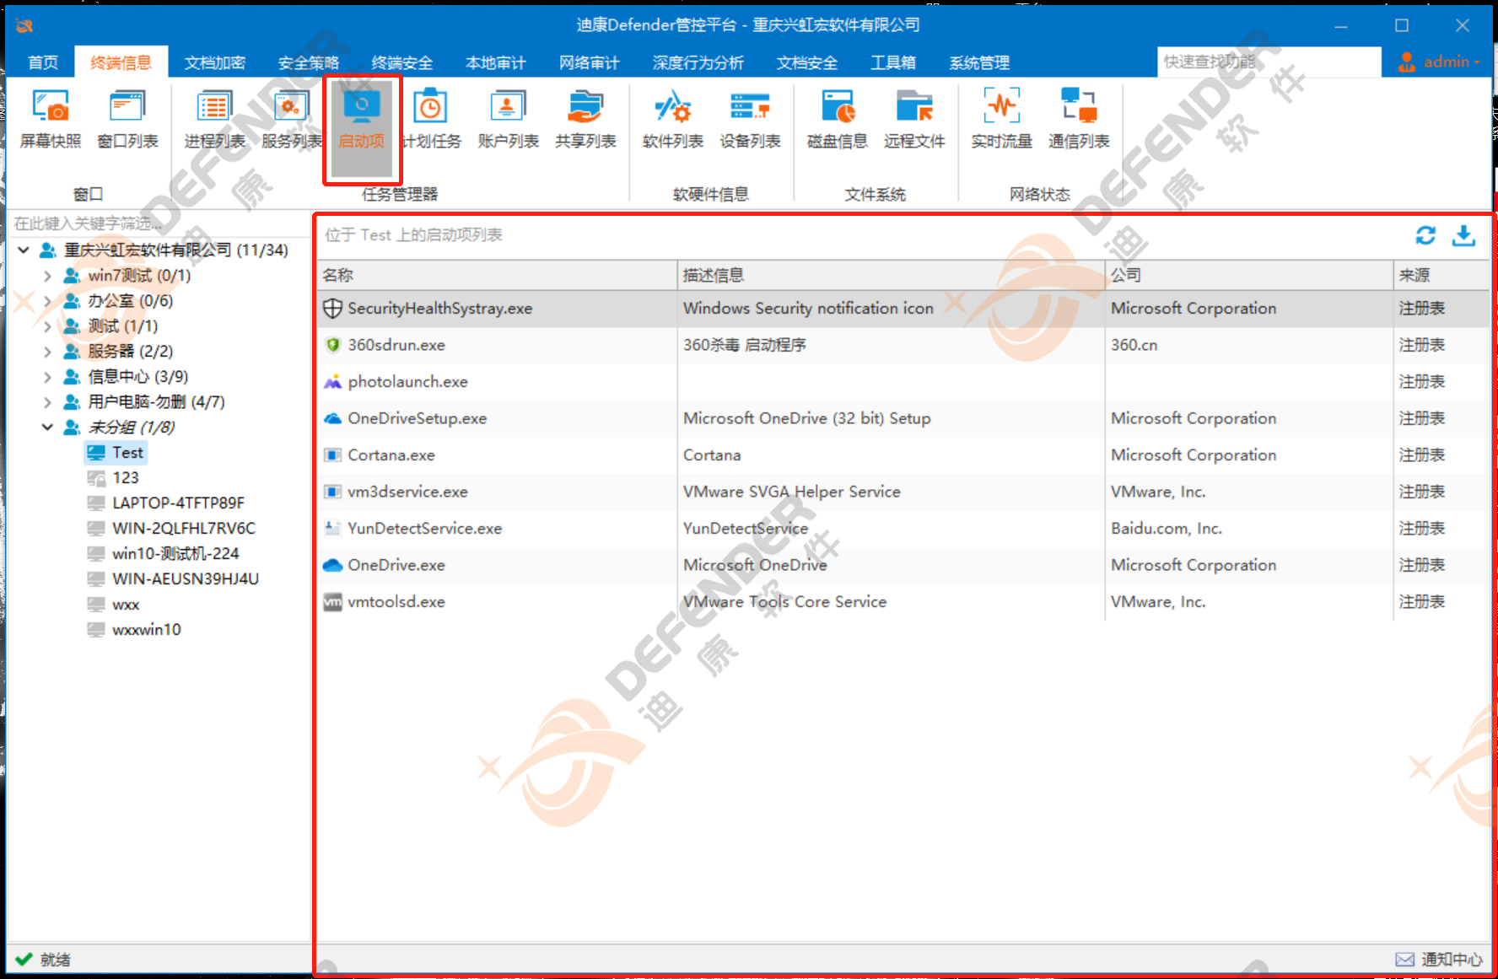This screenshot has width=1498, height=979.
Task: Click the Defender app logo in title bar
Action: [24, 25]
